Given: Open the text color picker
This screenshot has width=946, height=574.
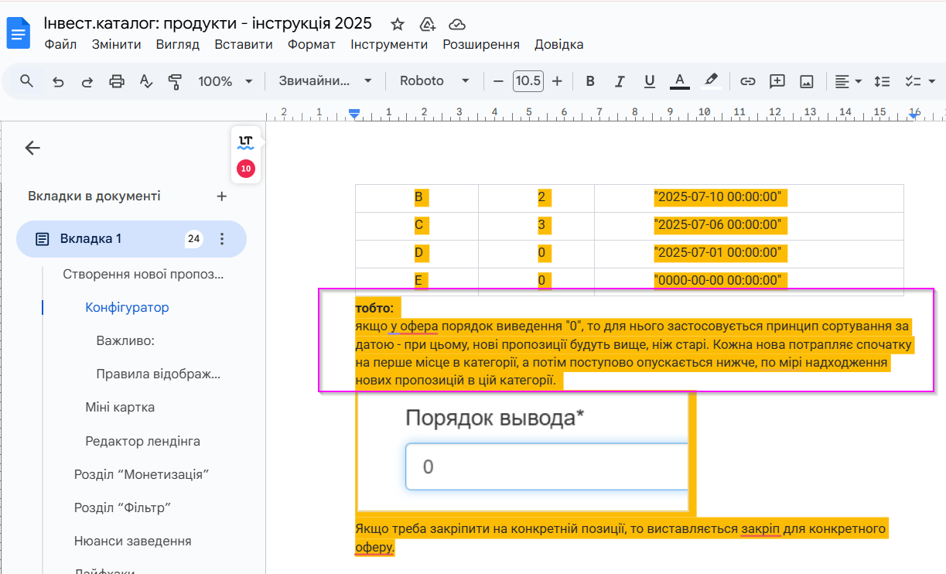Looking at the screenshot, I should (680, 81).
